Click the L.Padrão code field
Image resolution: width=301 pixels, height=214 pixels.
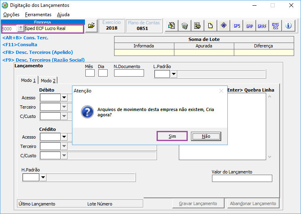pyautogui.click(x=162, y=74)
